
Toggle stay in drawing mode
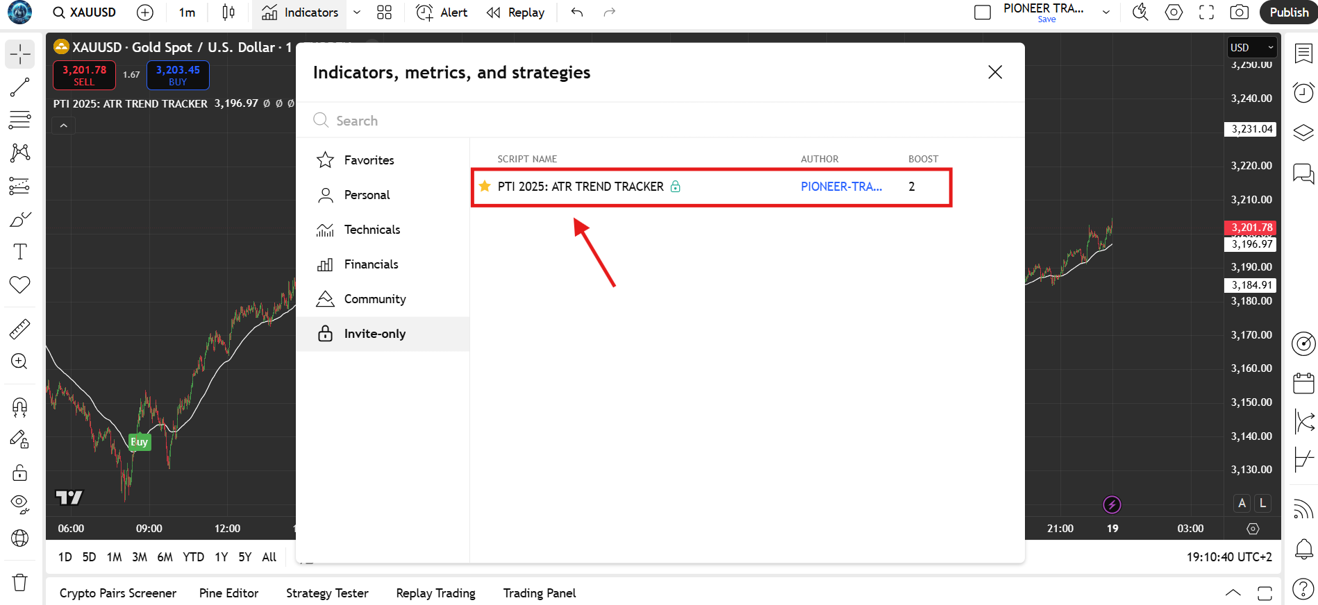[x=20, y=439]
